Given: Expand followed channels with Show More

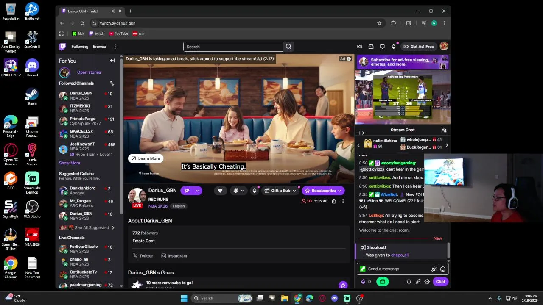Looking at the screenshot, I should point(70,163).
